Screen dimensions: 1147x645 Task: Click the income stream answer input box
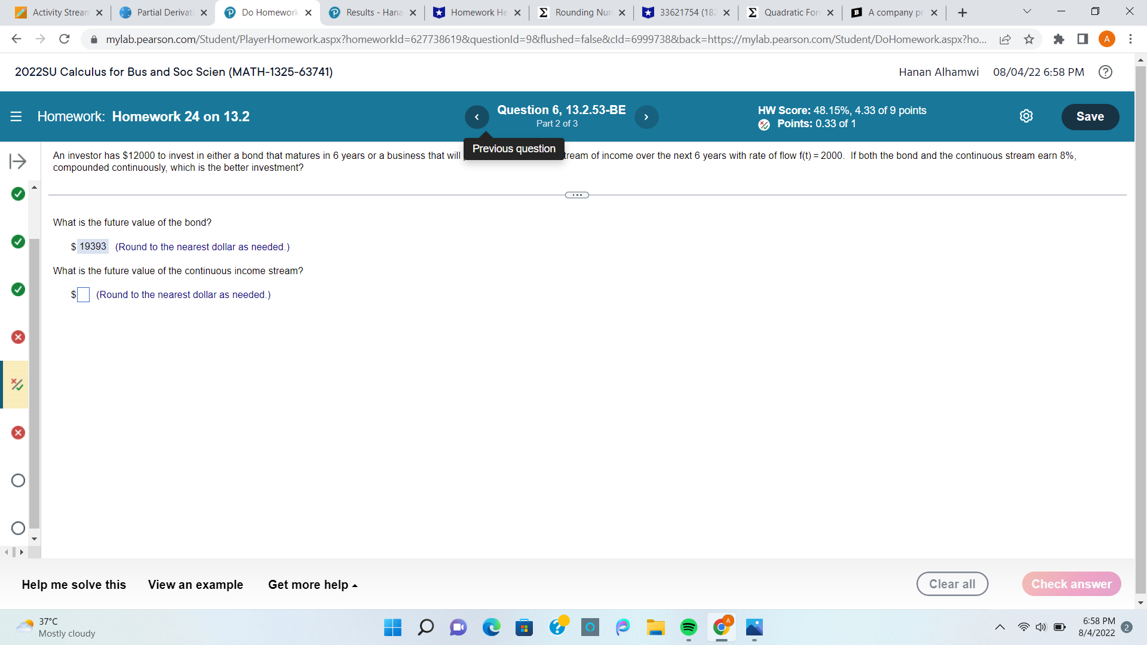(83, 294)
